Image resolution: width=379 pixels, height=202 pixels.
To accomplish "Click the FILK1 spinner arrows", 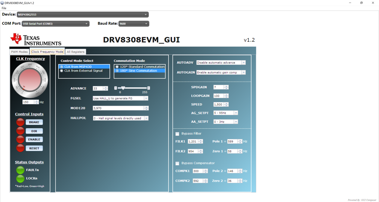I will [x=200, y=141].
